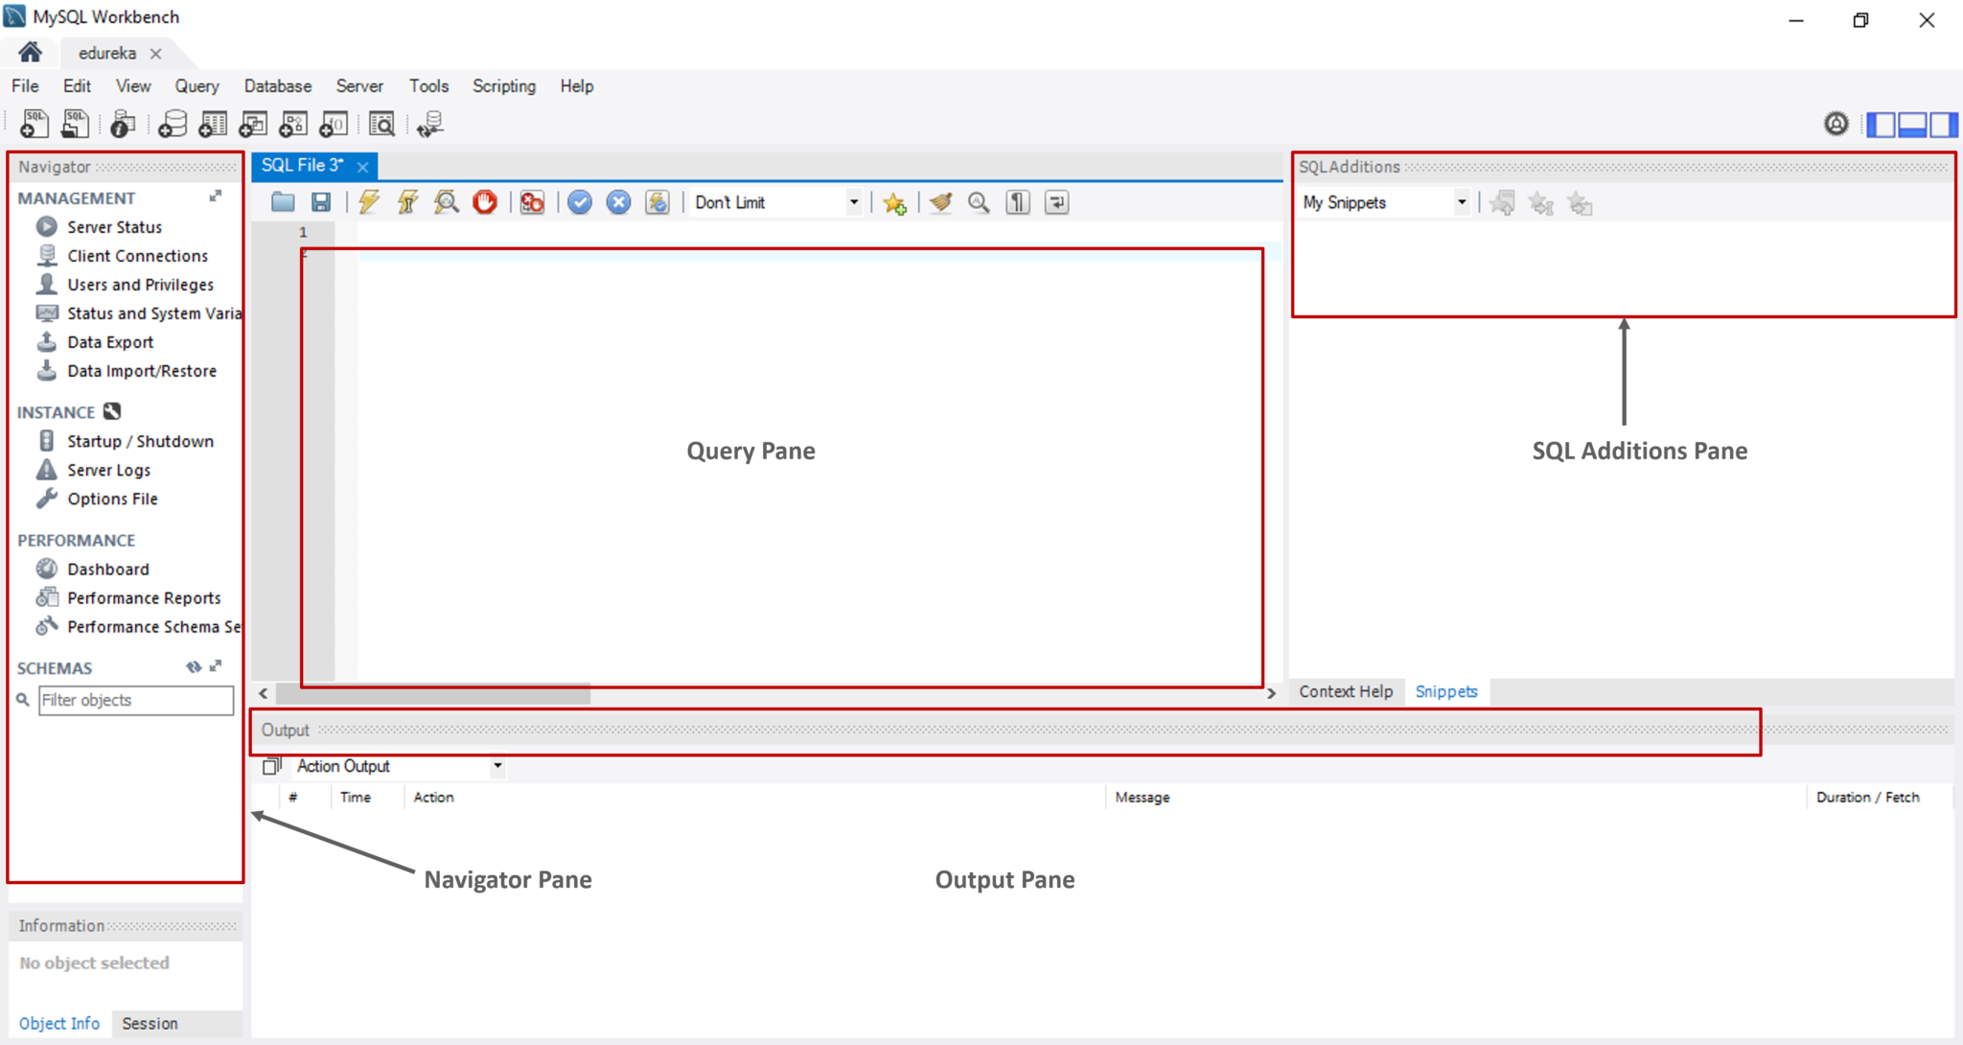Open the Action Output type dropdown
This screenshot has height=1045, width=1963.
pyautogui.click(x=497, y=765)
